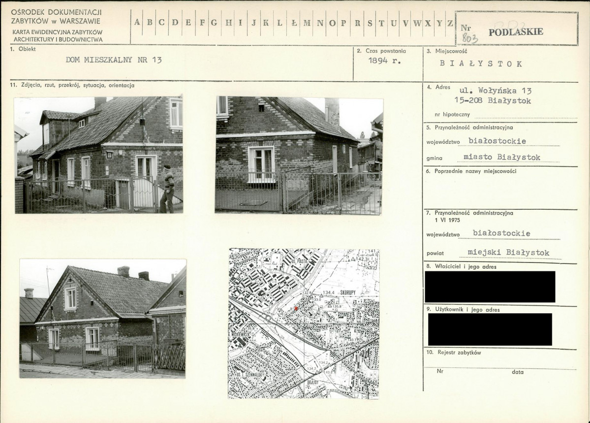Click the redacted owner block in section 8

(490, 287)
